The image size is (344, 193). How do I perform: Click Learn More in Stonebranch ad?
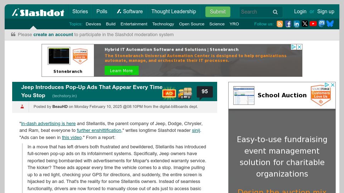pos(121,71)
